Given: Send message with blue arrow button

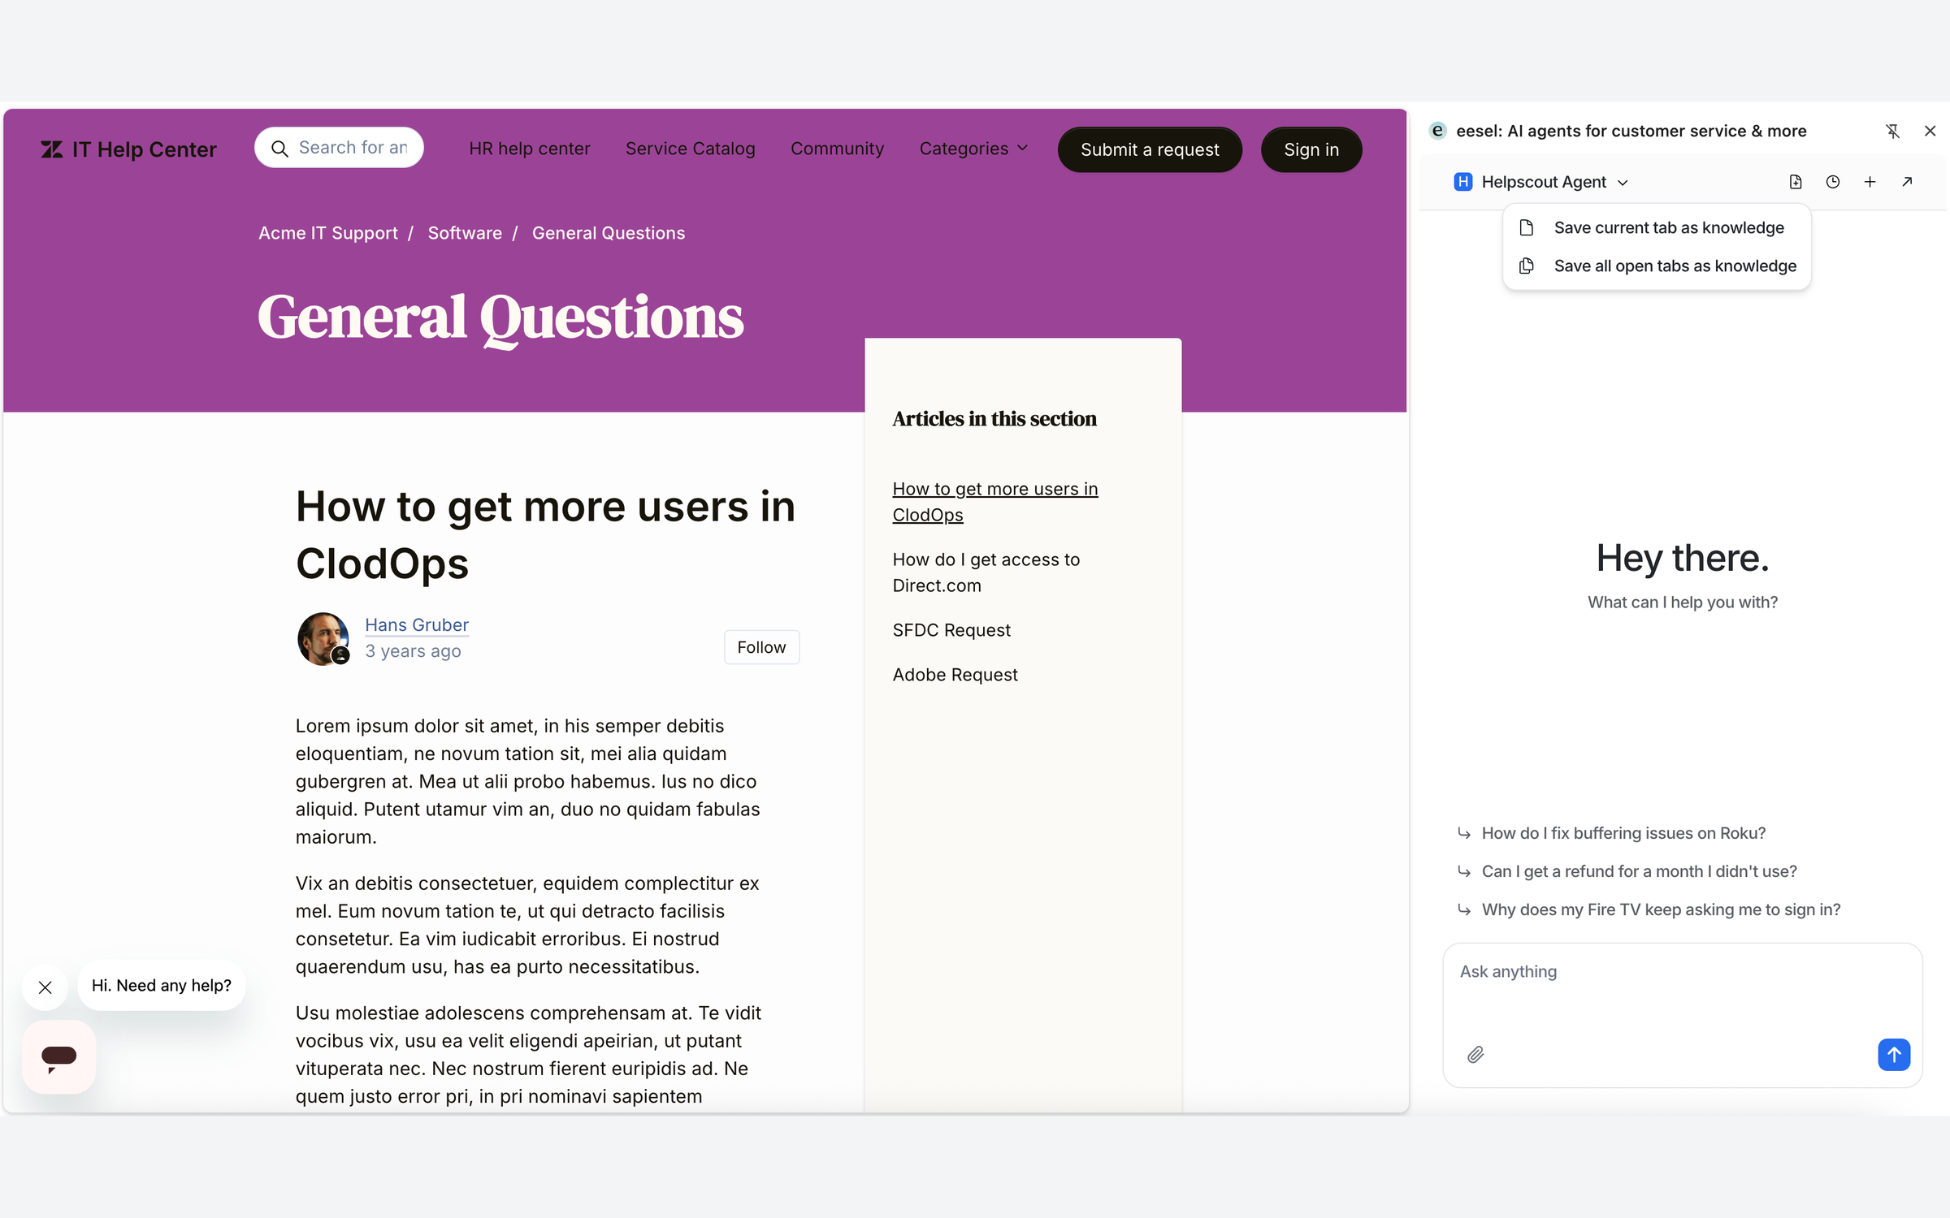Looking at the screenshot, I should click(x=1894, y=1055).
